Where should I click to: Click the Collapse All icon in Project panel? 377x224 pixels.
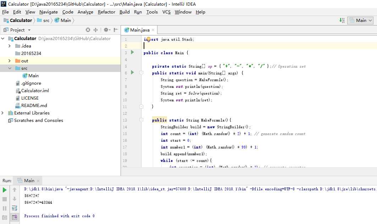pyautogui.click(x=95, y=30)
